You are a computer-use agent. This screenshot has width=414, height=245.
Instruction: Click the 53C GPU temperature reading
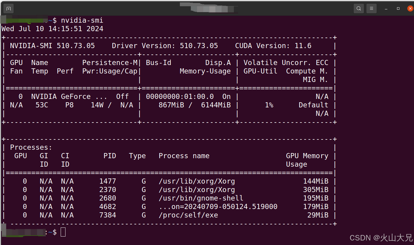[x=42, y=105]
